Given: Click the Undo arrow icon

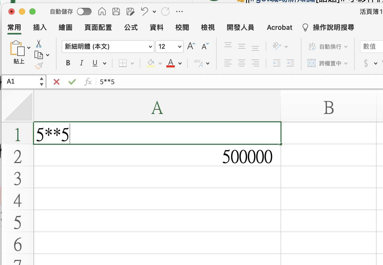Looking at the screenshot, I should (x=144, y=11).
